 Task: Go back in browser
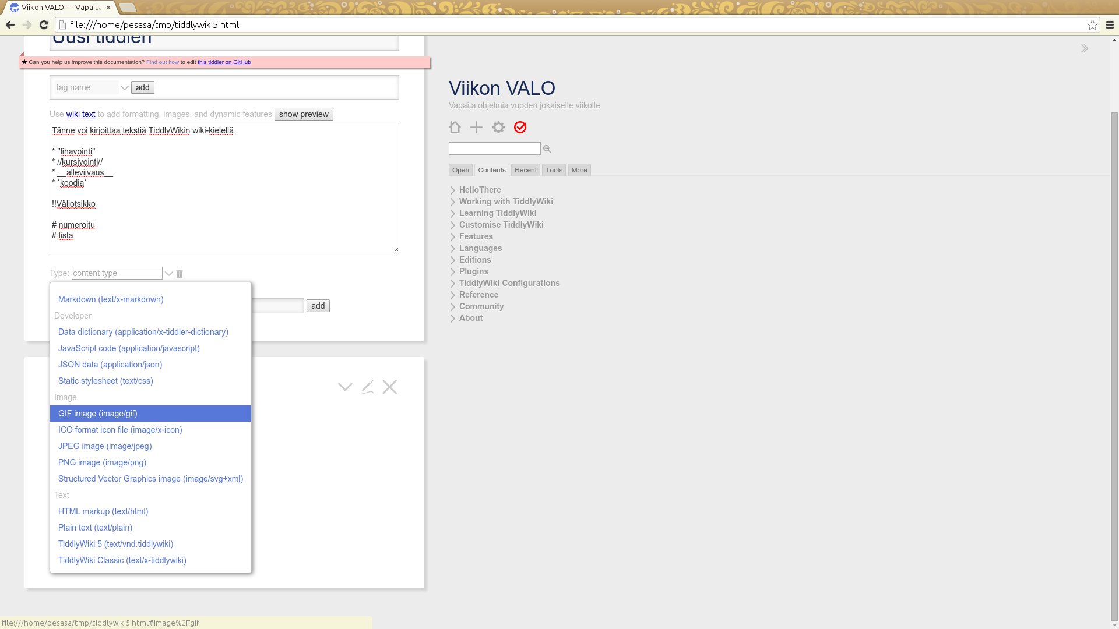click(x=10, y=24)
